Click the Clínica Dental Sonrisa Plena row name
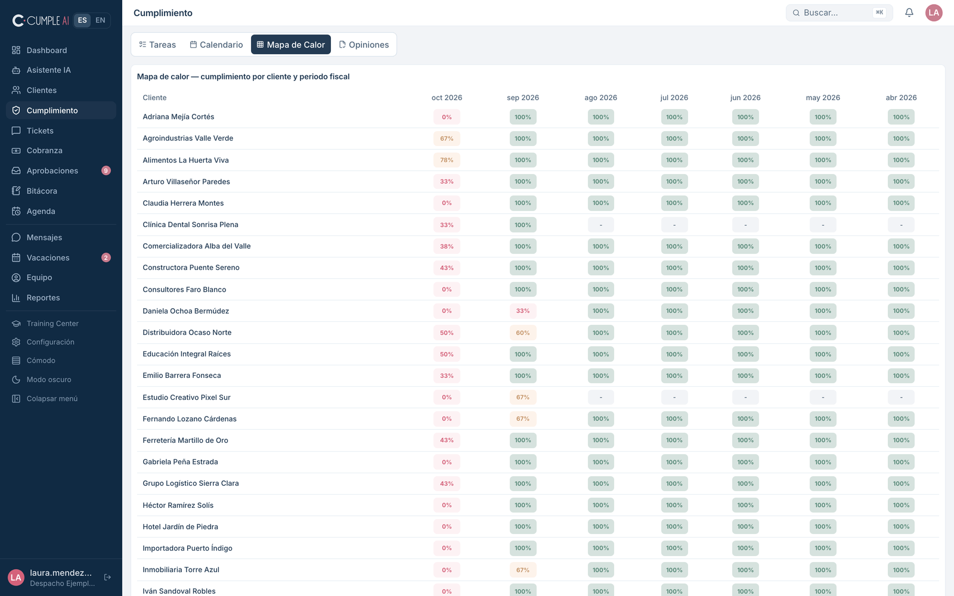This screenshot has width=954, height=596. point(190,225)
